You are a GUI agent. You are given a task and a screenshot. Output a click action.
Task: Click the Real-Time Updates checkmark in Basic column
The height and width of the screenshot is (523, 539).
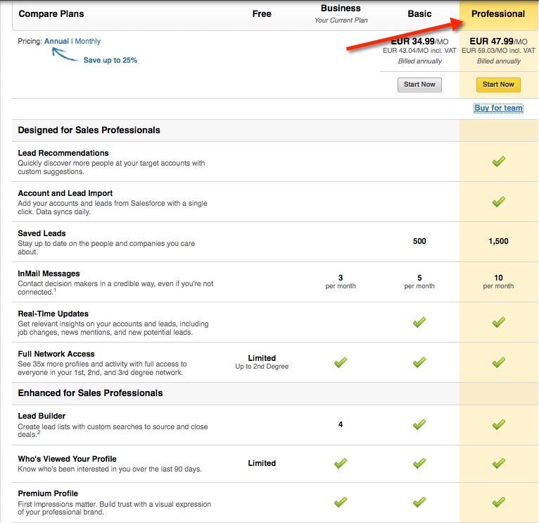pos(419,322)
